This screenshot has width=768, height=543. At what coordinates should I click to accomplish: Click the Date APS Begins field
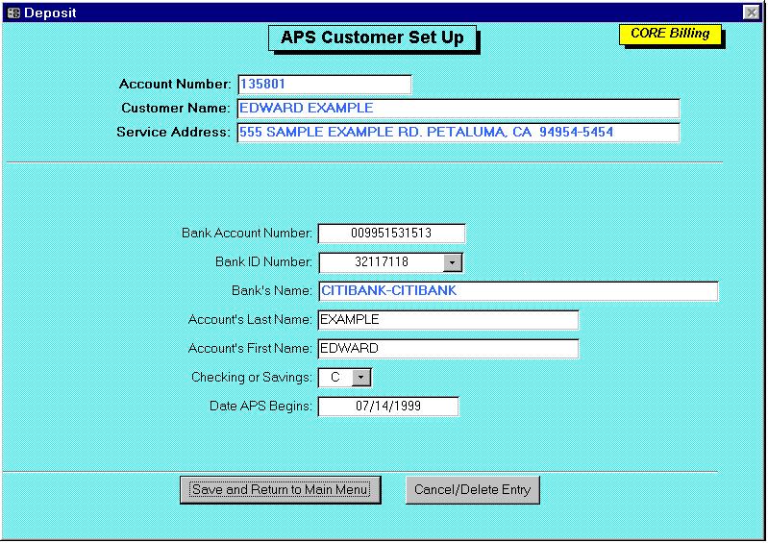388,407
